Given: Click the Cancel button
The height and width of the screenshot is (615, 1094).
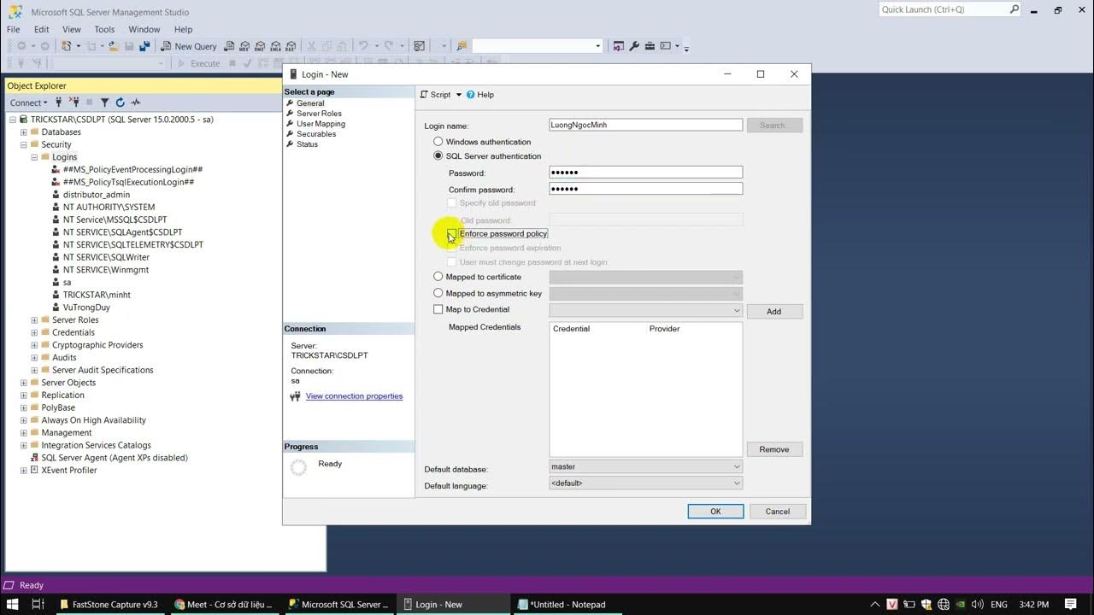Looking at the screenshot, I should point(778,512).
